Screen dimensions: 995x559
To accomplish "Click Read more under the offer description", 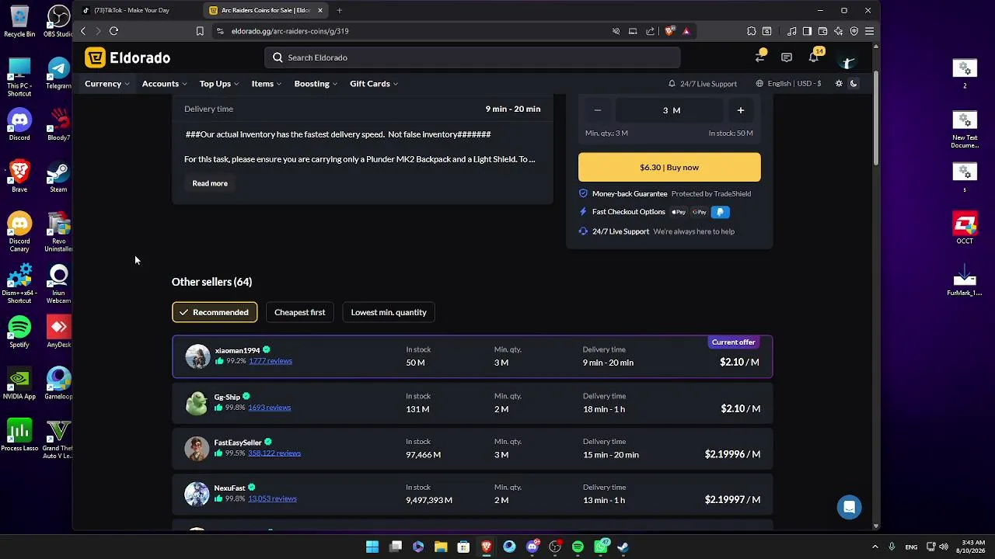I will (210, 183).
